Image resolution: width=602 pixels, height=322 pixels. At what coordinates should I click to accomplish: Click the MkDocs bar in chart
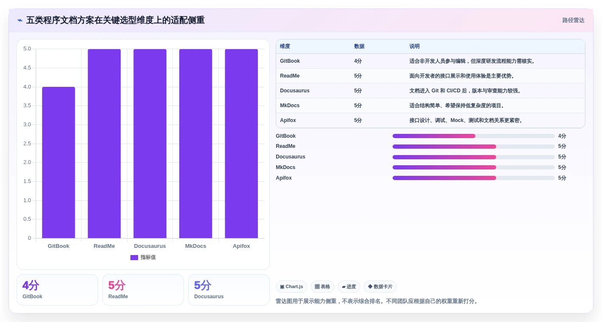point(195,144)
